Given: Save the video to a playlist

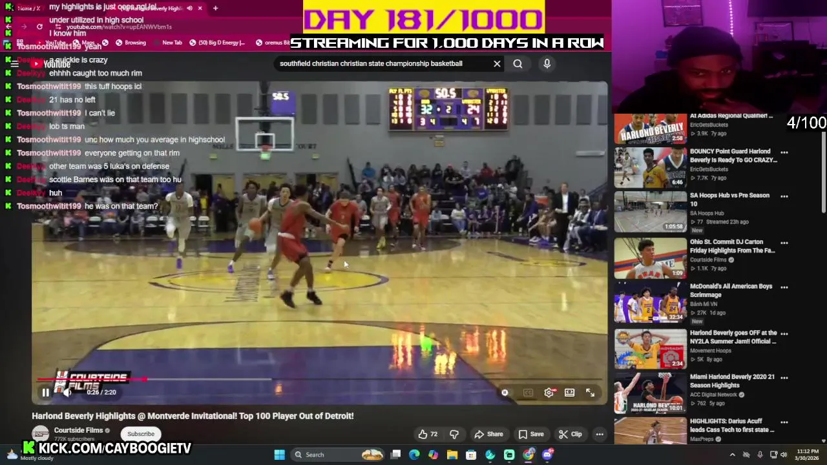Looking at the screenshot, I should click(531, 434).
